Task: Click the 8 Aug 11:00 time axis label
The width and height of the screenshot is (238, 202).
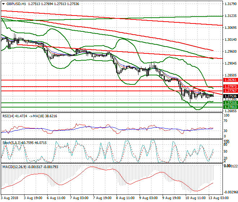Action: point(125,198)
